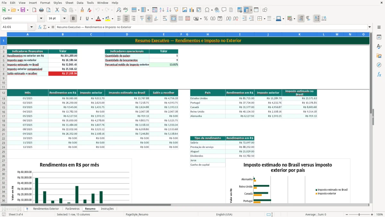Run the spelling check (abc) icon
385x217 pixels.
[126, 10]
